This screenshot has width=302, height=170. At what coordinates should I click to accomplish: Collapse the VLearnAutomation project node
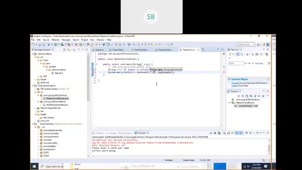33,85
